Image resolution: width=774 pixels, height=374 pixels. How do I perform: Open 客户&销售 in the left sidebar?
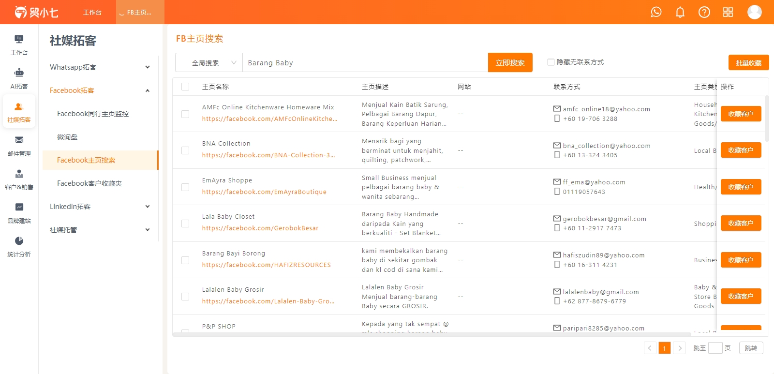19,180
